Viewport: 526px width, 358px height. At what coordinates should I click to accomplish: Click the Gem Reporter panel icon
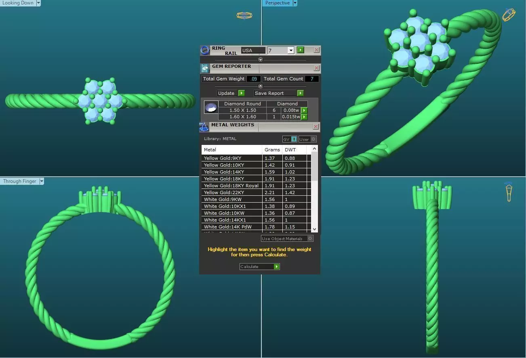pyautogui.click(x=204, y=68)
